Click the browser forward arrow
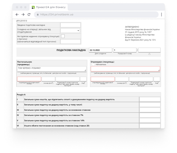The width and height of the screenshot is (177, 153). pos(23,15)
